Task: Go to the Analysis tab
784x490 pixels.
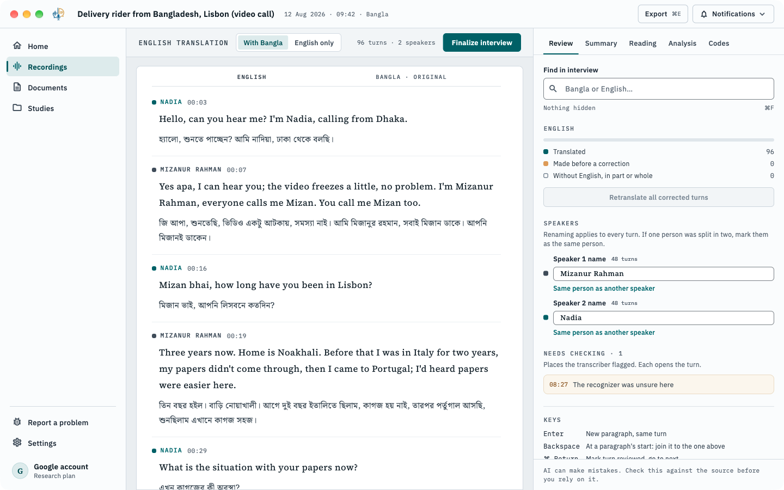Action: pyautogui.click(x=682, y=44)
